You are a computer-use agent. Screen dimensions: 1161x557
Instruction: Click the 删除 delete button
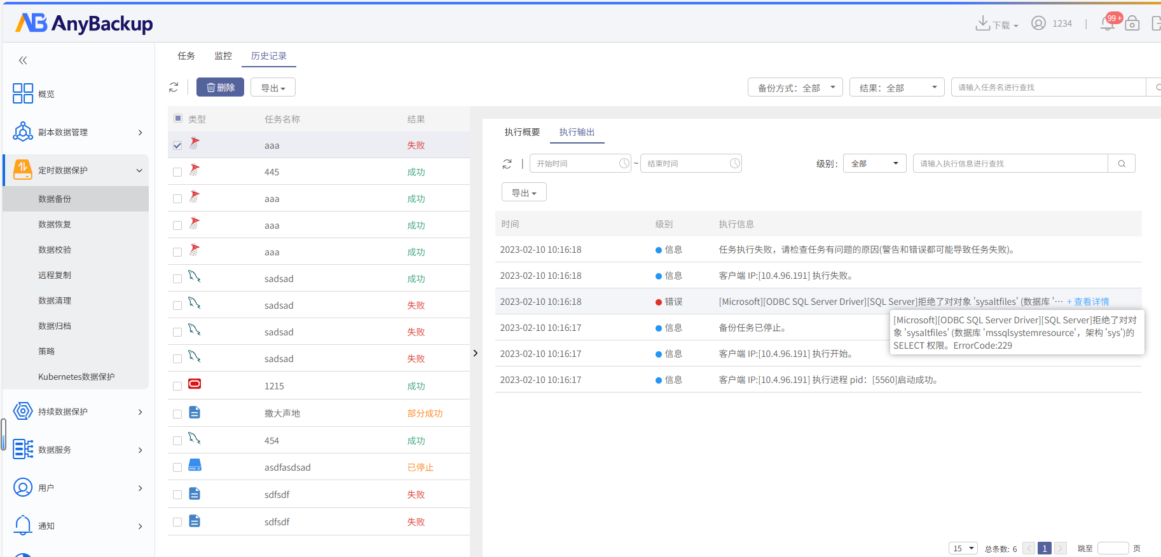pos(220,87)
